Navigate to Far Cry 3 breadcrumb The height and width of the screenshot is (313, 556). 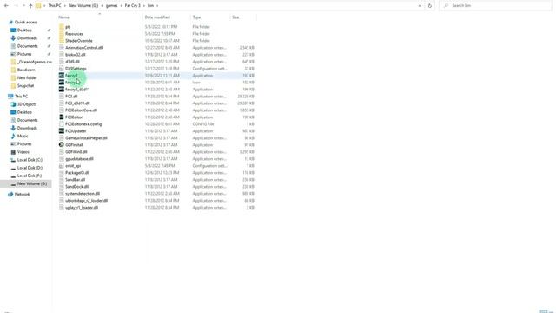tap(133, 6)
